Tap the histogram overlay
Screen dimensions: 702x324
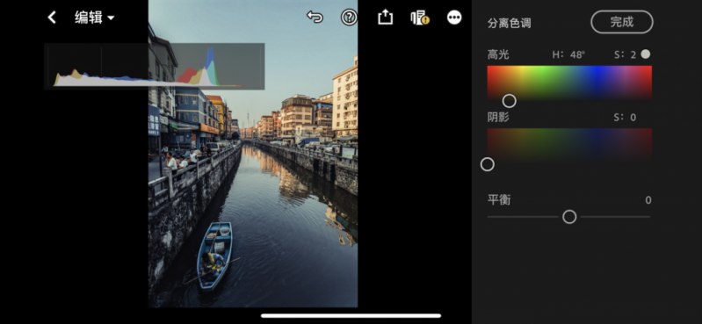(155, 66)
